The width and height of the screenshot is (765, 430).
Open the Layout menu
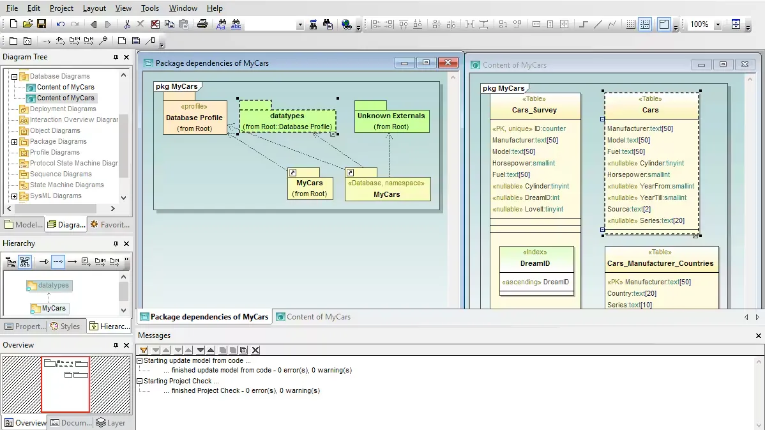point(94,8)
